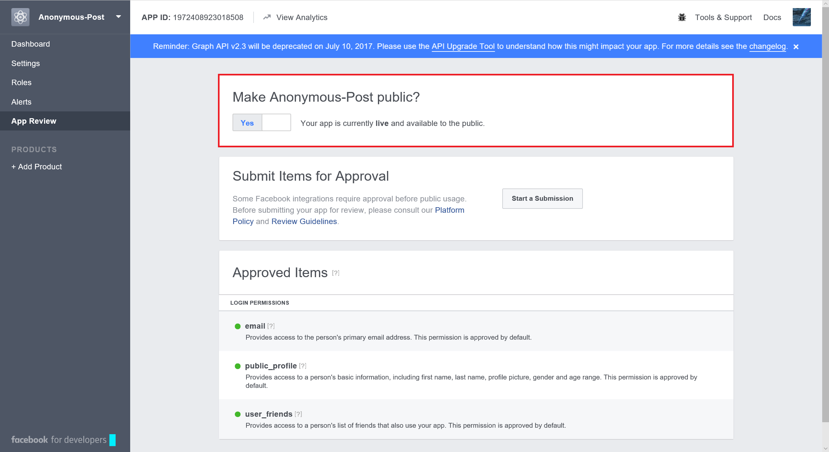Click the help icon next to Approved Items
This screenshot has width=829, height=452.
(x=336, y=273)
